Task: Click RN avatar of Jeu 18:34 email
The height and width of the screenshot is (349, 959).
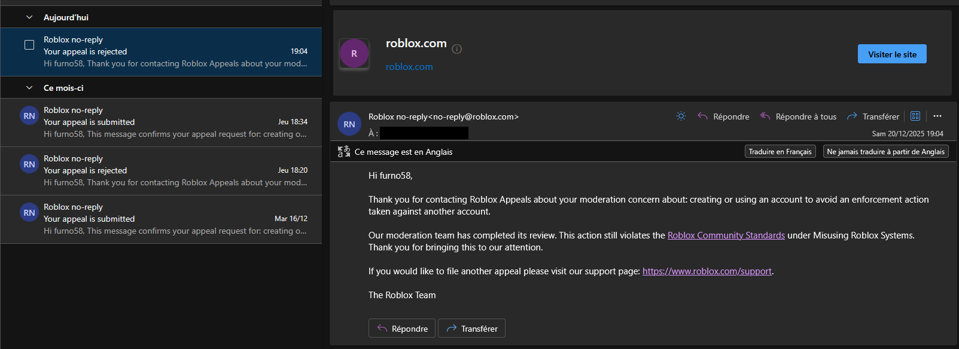Action: 29,116
